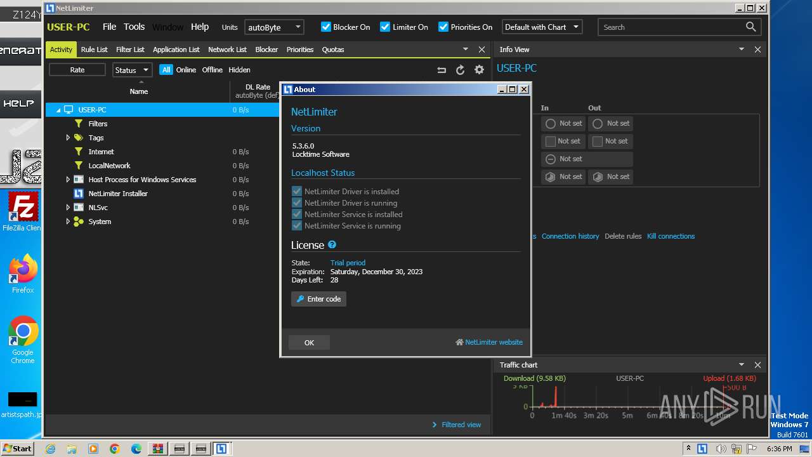Toggle the Limiter On checkbox
Screen dimensions: 812x457
click(385, 27)
